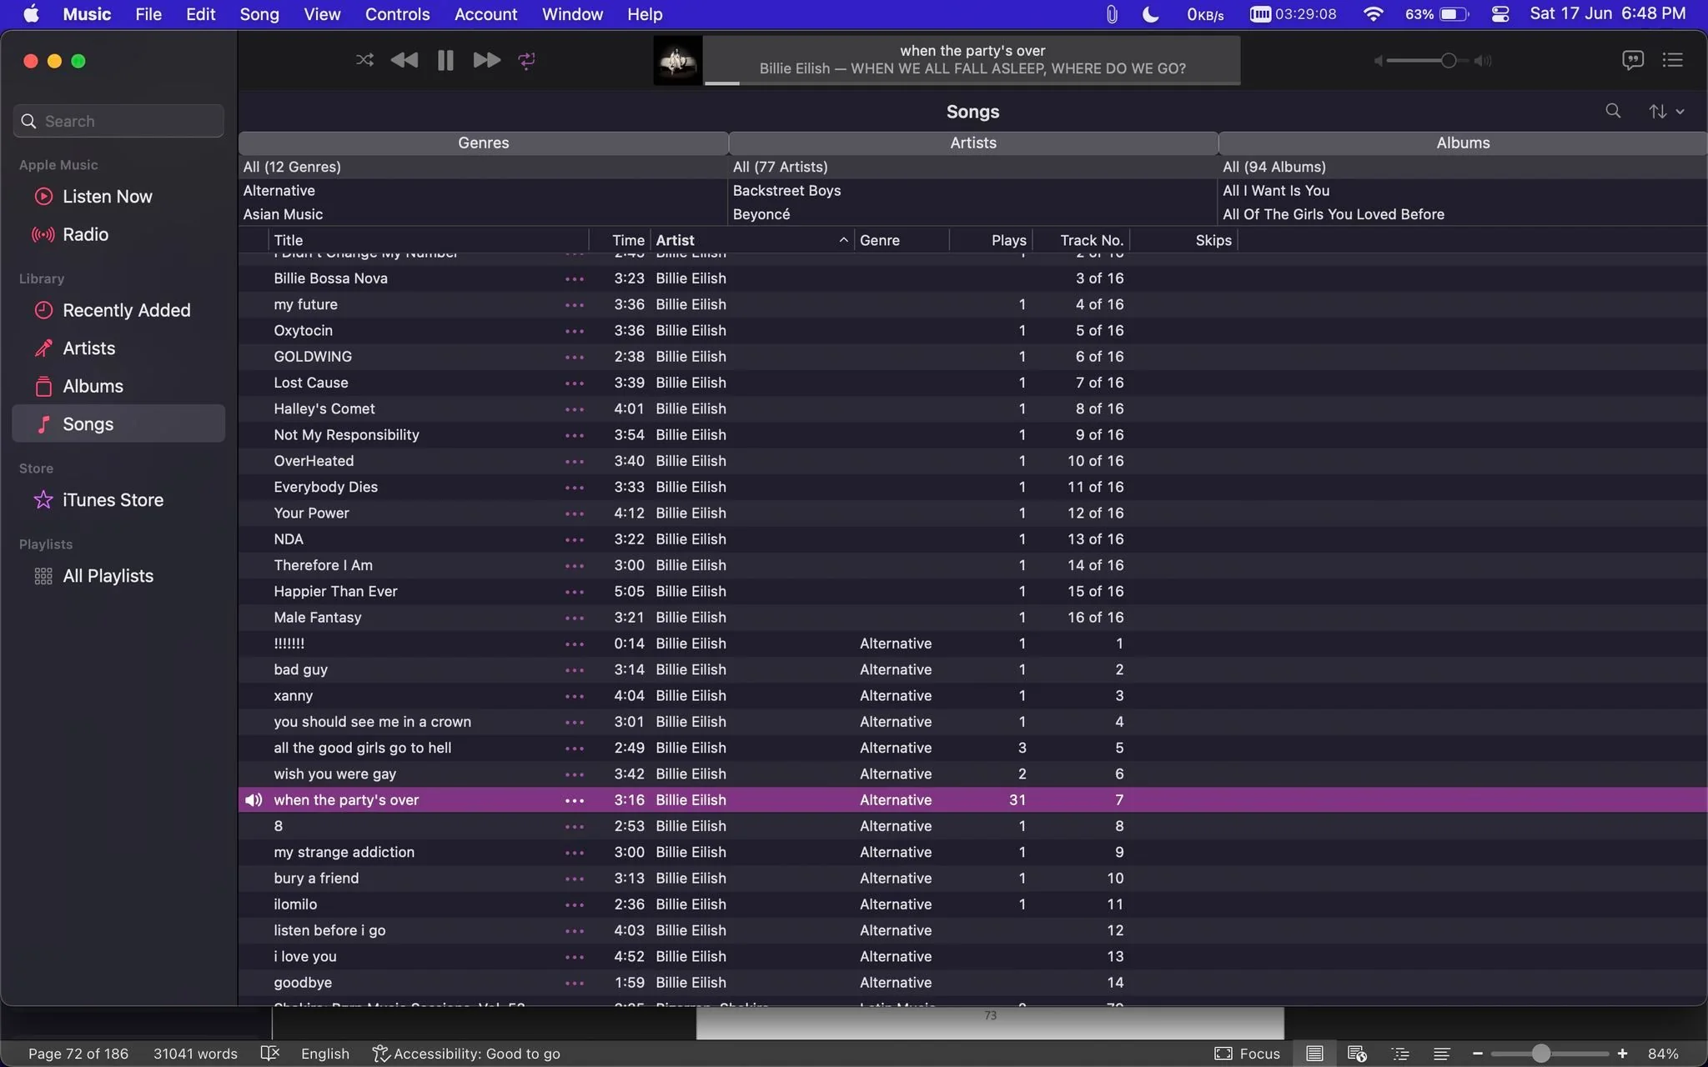Viewport: 1708px width, 1067px height.
Task: Toggle repeat mode
Action: [526, 60]
